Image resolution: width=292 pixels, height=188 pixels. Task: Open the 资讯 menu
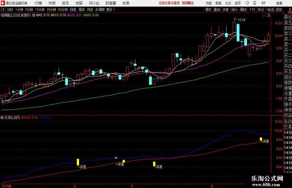[66, 3]
